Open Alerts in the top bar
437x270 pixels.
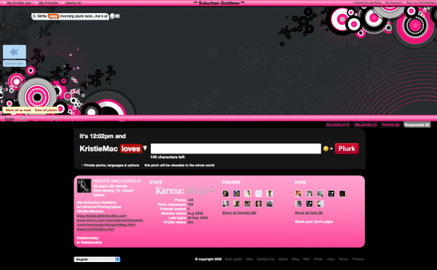point(74,3)
